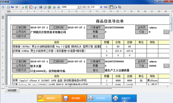Click order number 2015072700005
This screenshot has height=103, width=173.
[x=114, y=61]
